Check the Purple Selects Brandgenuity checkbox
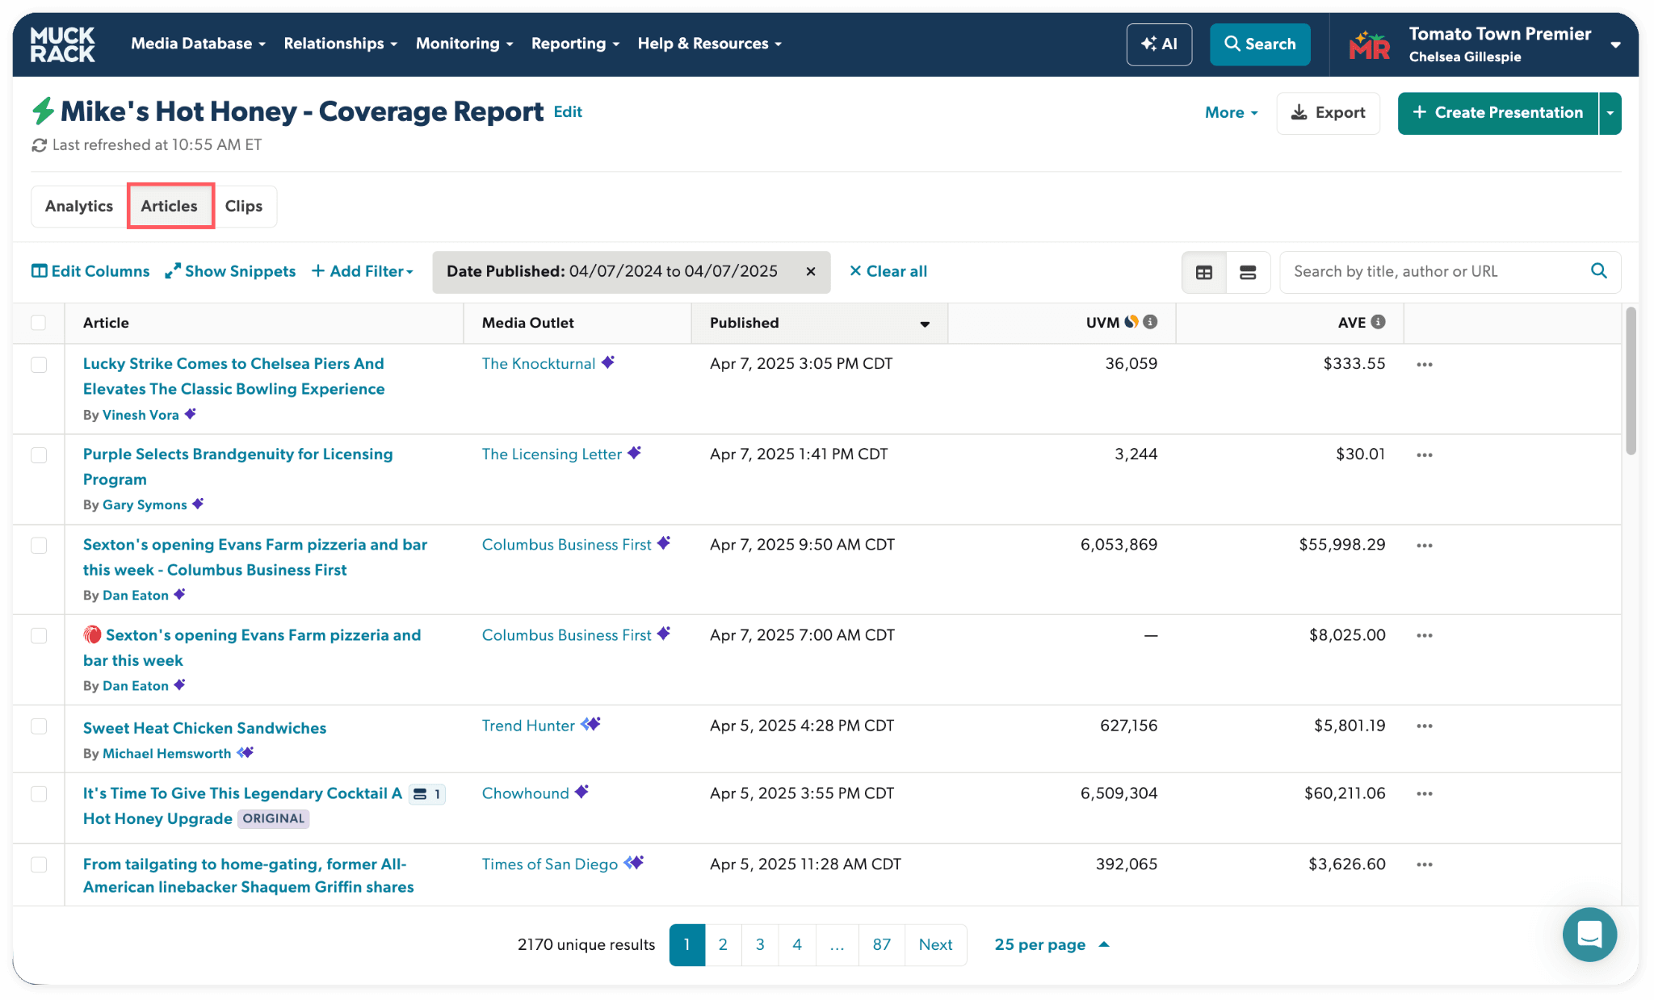 (39, 455)
